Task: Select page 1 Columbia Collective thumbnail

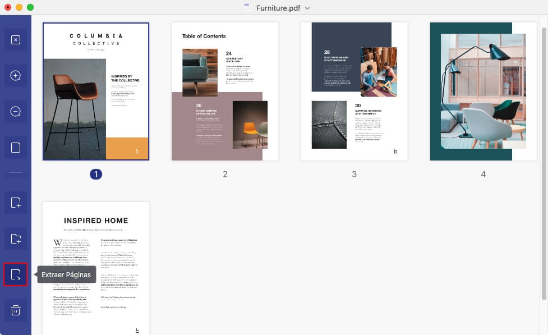Action: coord(96,91)
